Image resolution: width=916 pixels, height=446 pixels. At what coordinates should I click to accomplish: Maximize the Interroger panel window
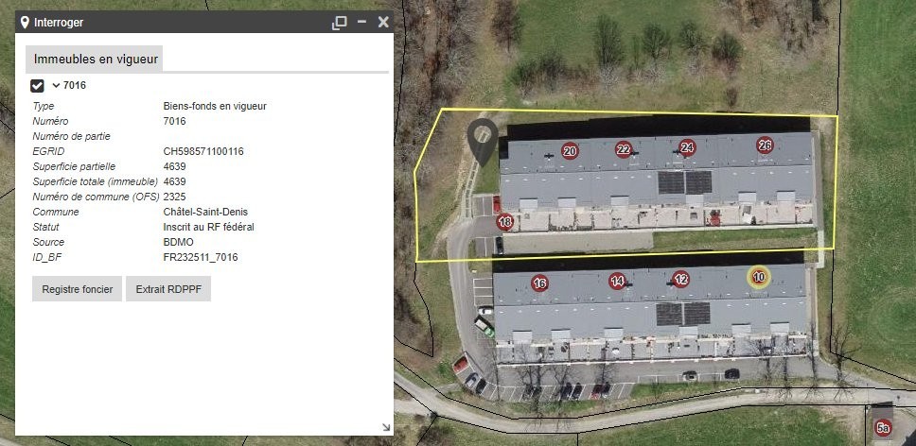[340, 23]
